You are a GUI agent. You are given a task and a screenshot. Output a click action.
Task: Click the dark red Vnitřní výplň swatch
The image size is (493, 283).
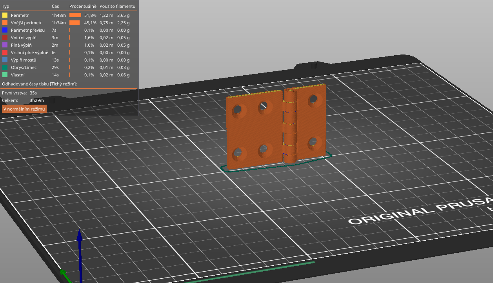5,37
